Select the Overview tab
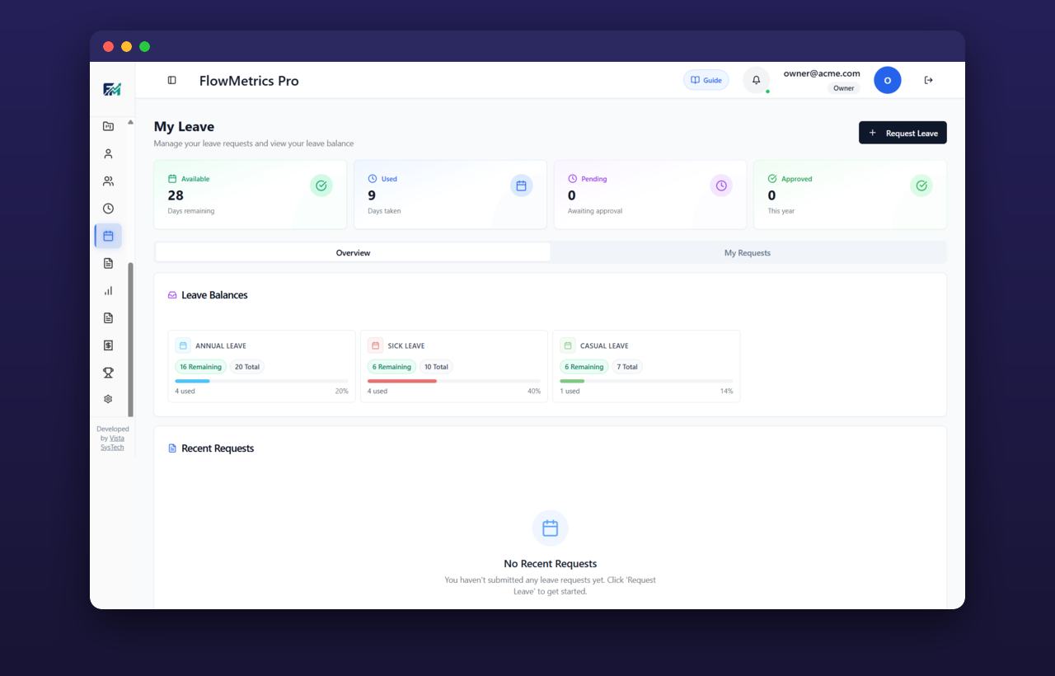1055x676 pixels. click(x=353, y=252)
